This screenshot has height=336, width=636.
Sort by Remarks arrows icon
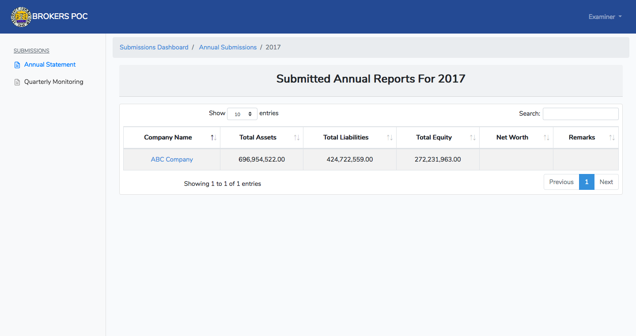point(612,138)
